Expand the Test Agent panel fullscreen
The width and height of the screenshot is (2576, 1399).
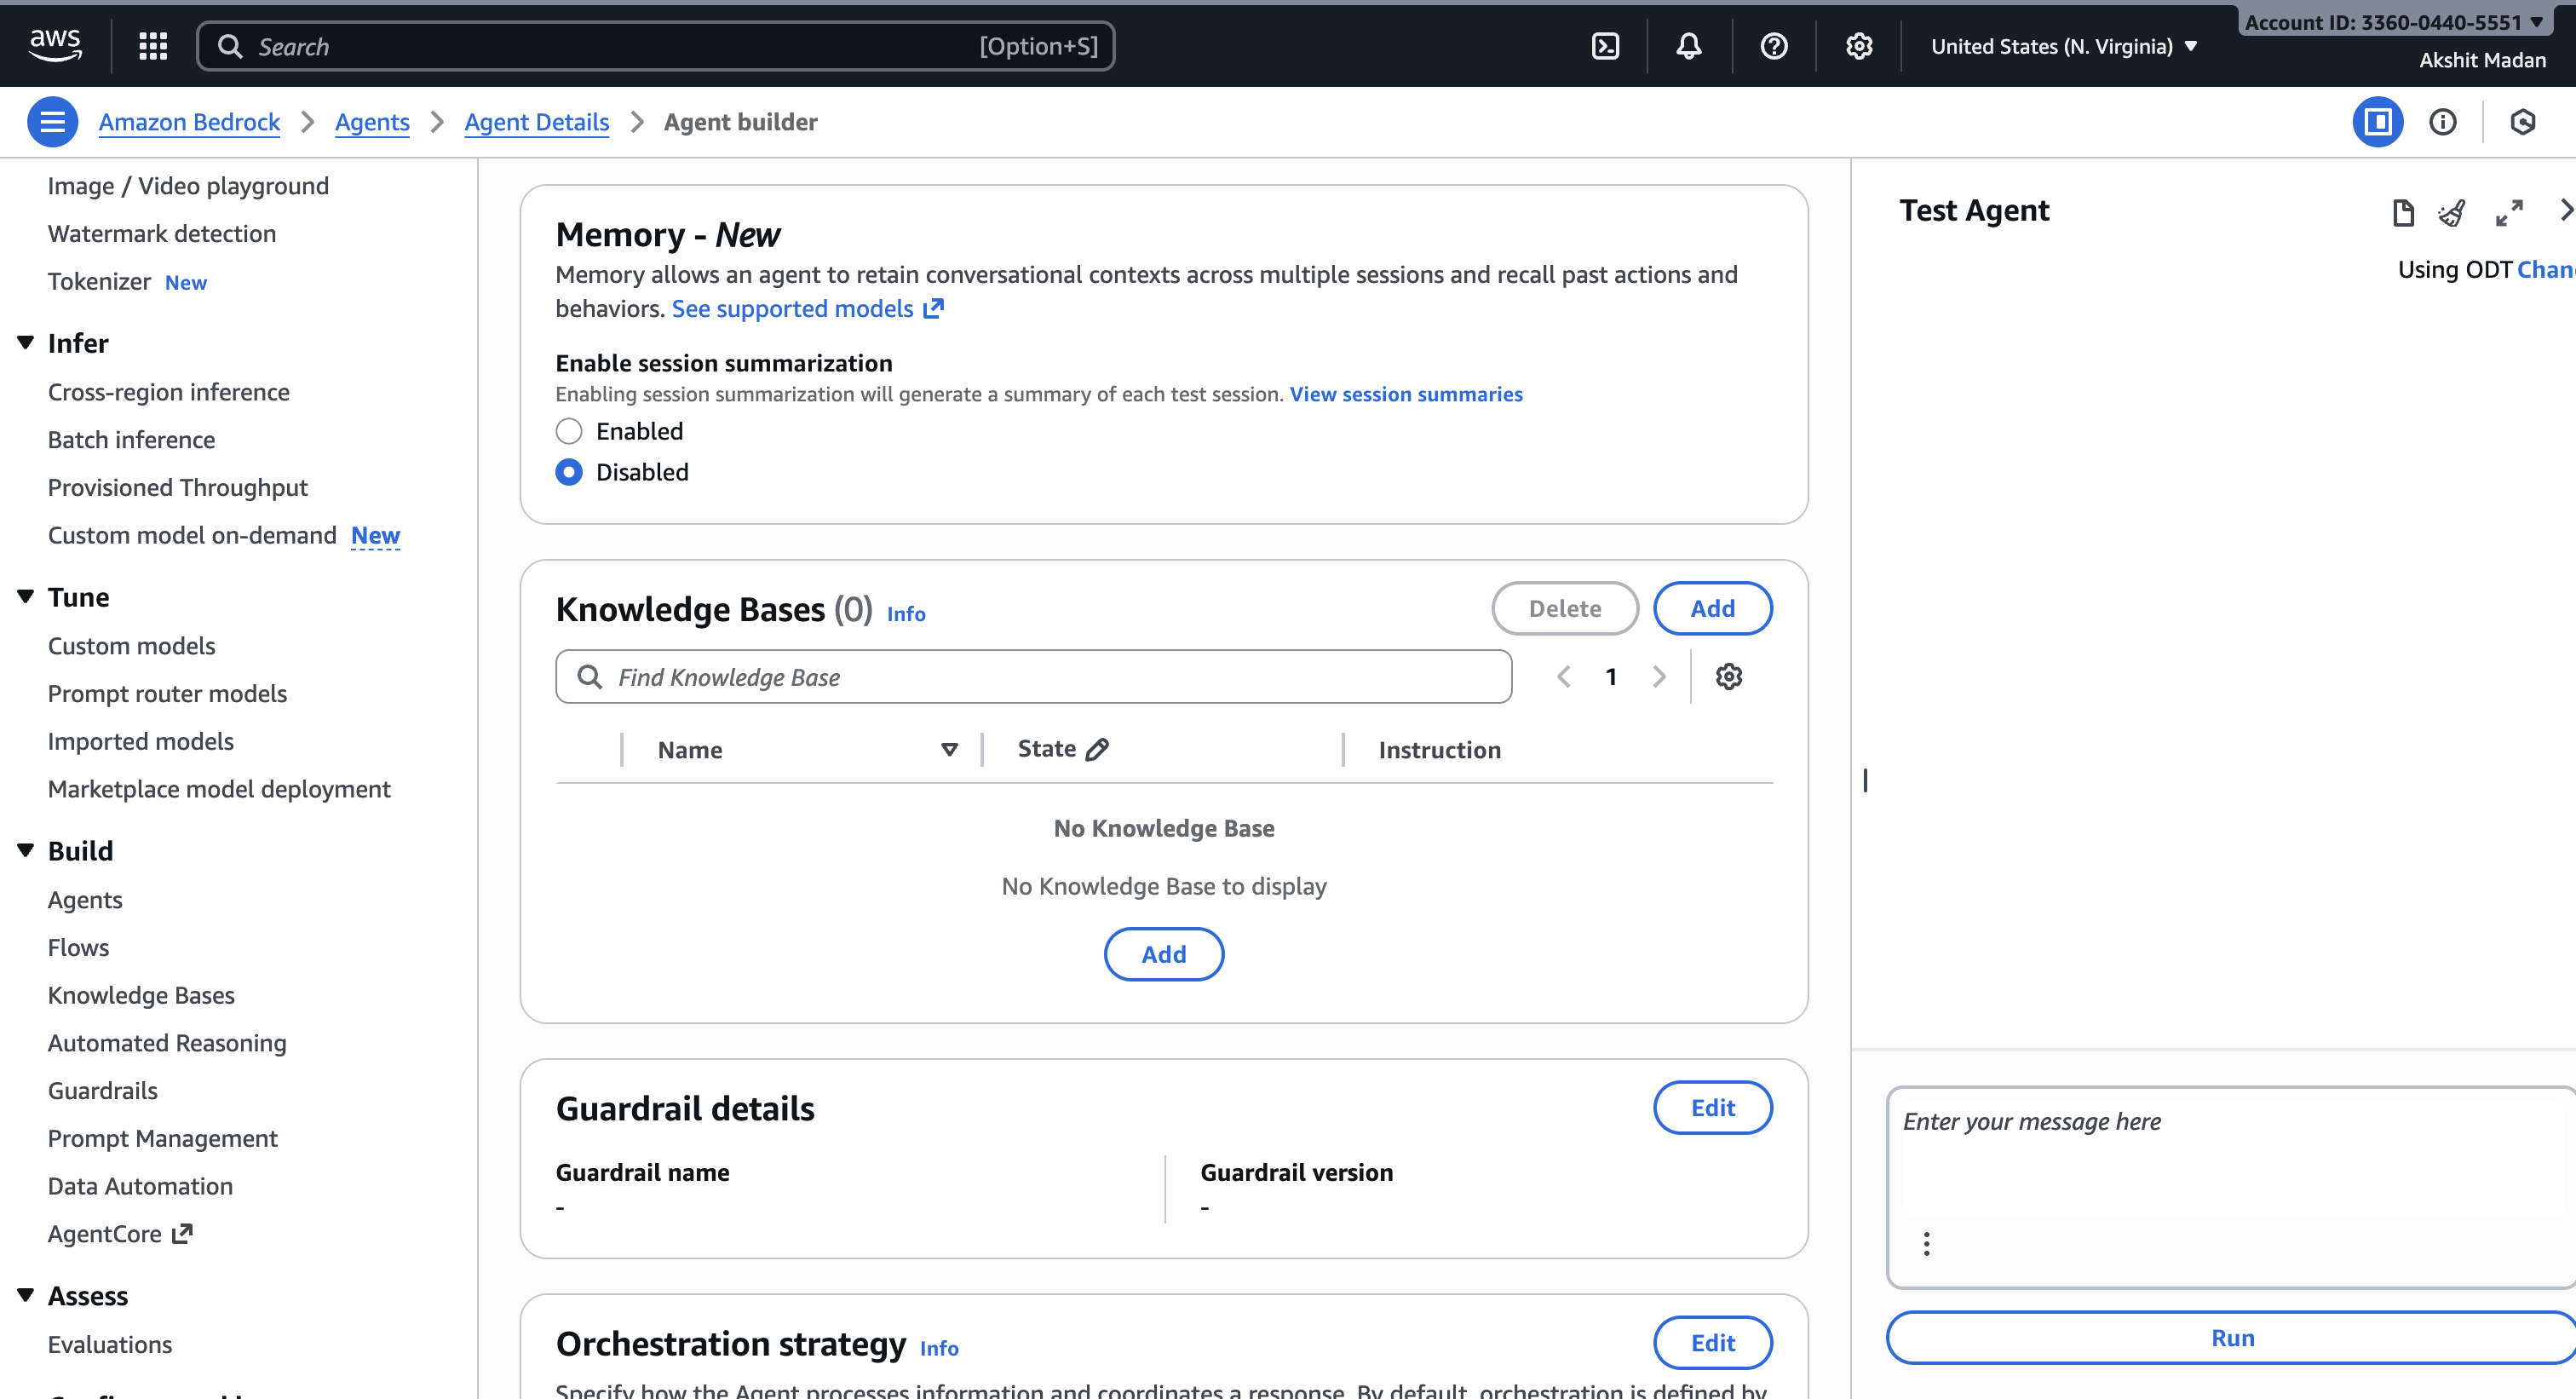click(2509, 212)
